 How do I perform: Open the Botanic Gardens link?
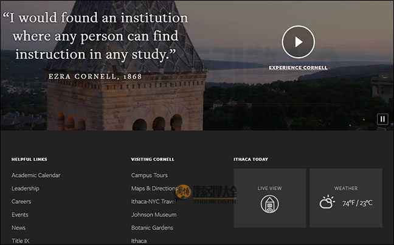tap(152, 227)
